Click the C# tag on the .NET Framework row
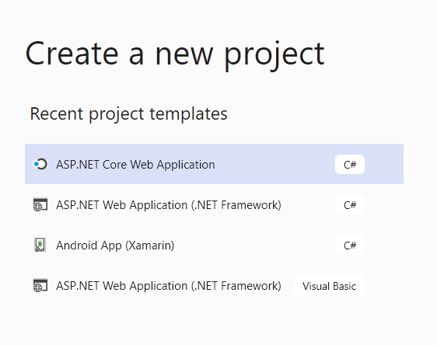Image resolution: width=437 pixels, height=345 pixels. (x=350, y=205)
